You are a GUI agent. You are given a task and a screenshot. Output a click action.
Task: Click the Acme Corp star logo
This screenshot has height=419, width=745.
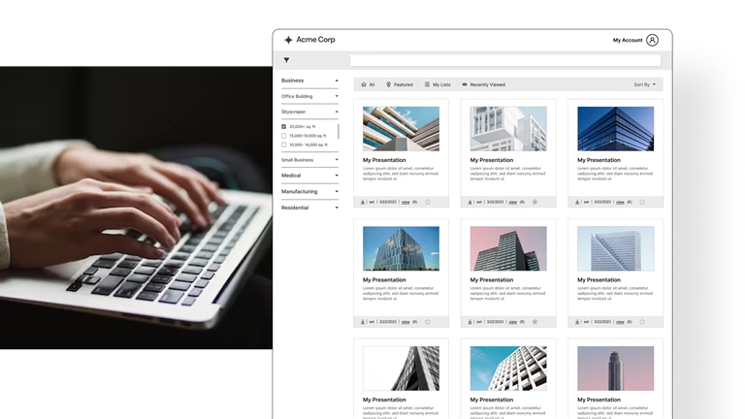pos(288,40)
